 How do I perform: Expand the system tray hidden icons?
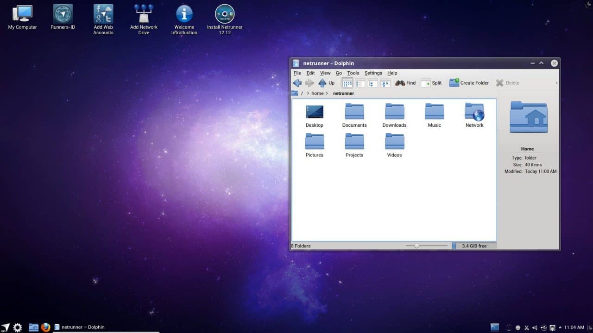tap(561, 328)
